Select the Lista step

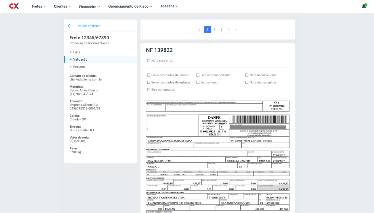(x=77, y=52)
